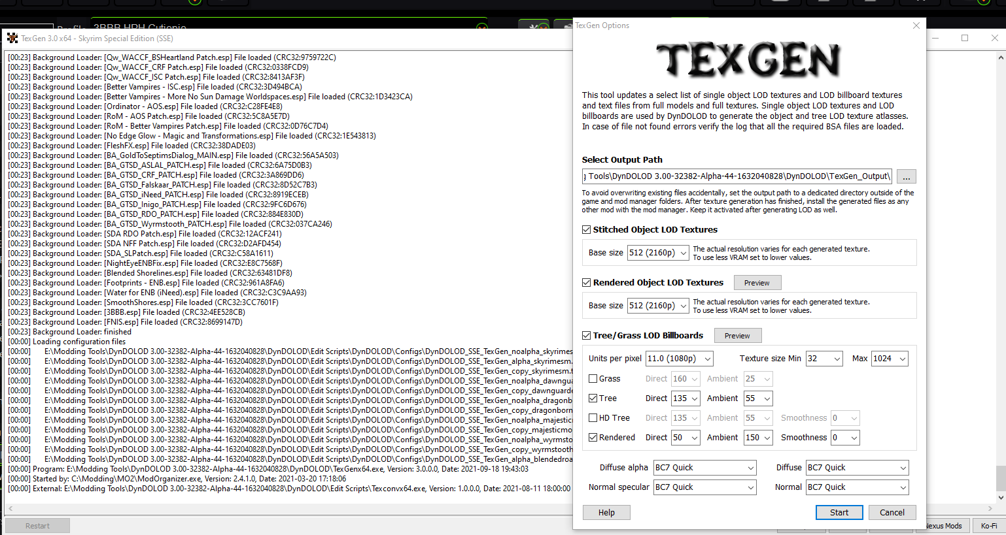Click the Start button
1006x535 pixels.
click(x=839, y=513)
